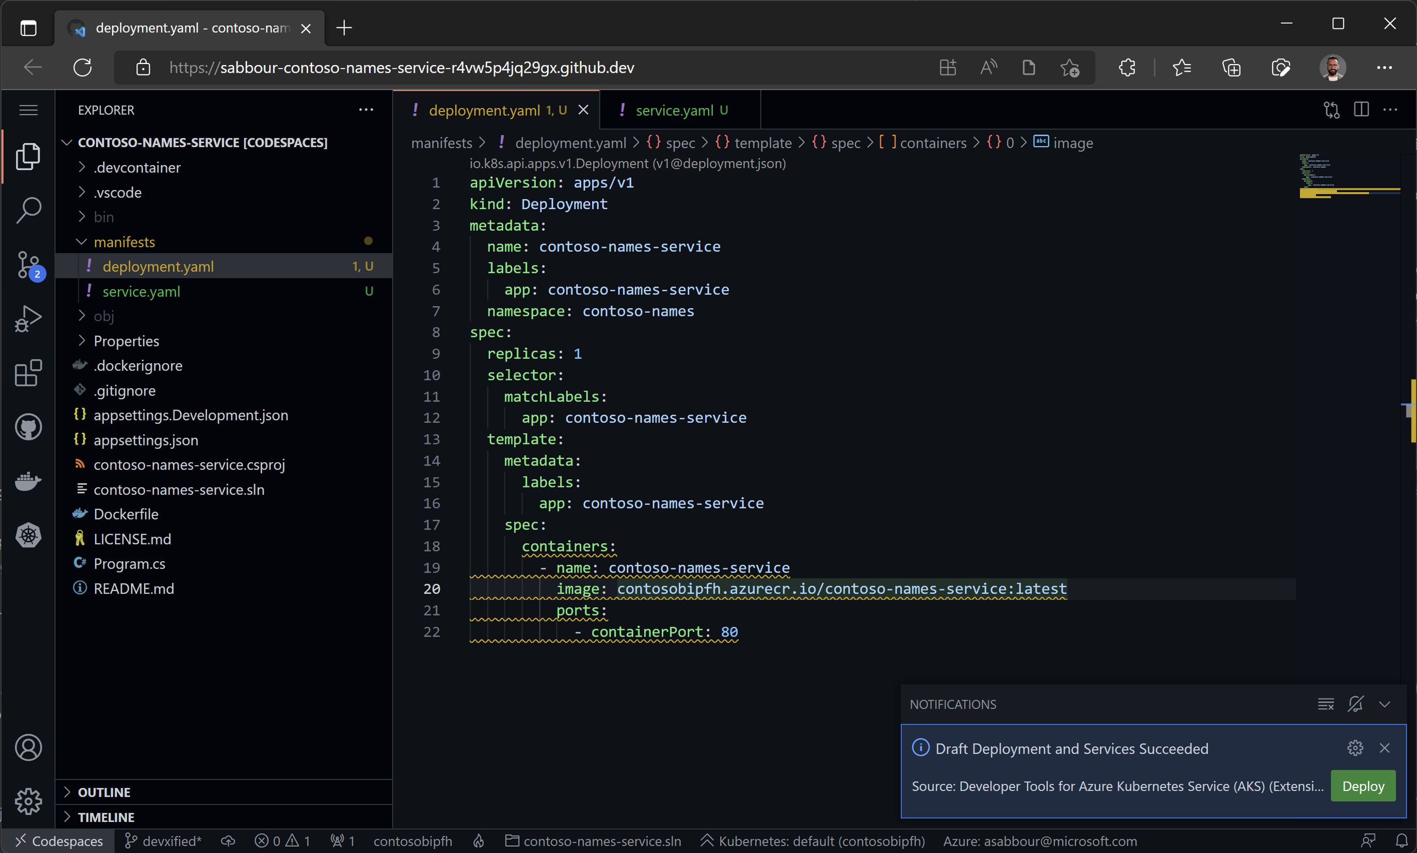Open the Source Control view
The height and width of the screenshot is (853, 1417).
(x=28, y=265)
